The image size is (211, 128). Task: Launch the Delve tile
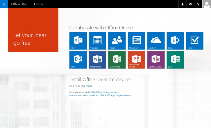point(78,60)
